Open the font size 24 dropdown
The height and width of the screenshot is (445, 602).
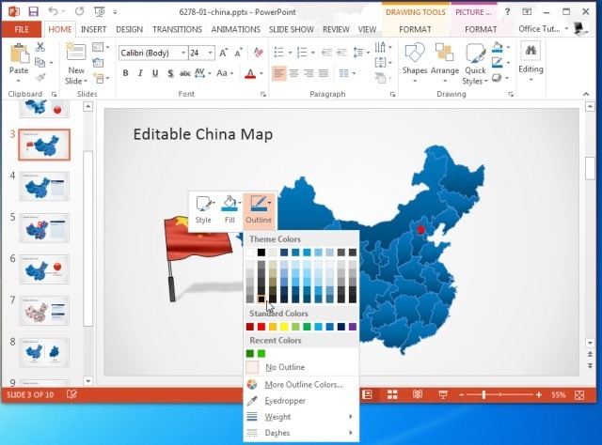pos(211,53)
